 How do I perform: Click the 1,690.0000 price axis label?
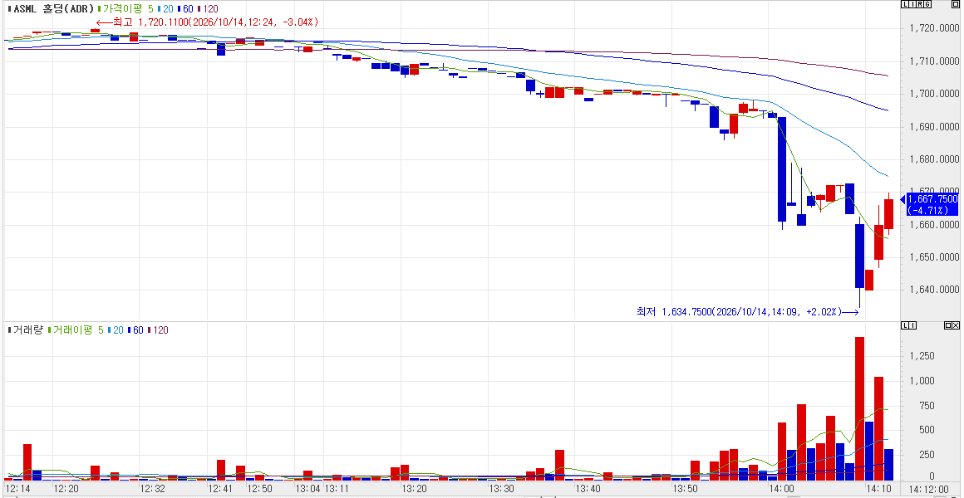pyautogui.click(x=934, y=126)
